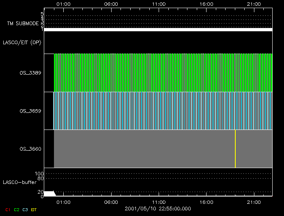Select the 11:00 tick on the top axis
This screenshot has height=216, width=284.
(x=159, y=4)
